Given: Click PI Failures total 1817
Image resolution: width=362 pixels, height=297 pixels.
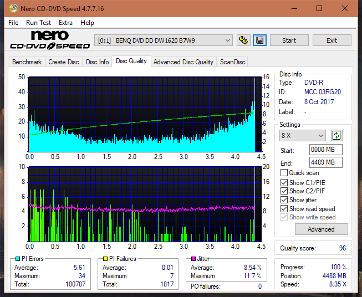Looking at the screenshot, I should (x=167, y=284).
